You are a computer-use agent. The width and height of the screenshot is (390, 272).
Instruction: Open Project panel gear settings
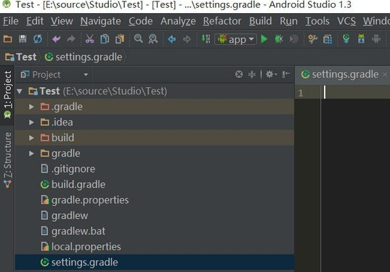271,74
